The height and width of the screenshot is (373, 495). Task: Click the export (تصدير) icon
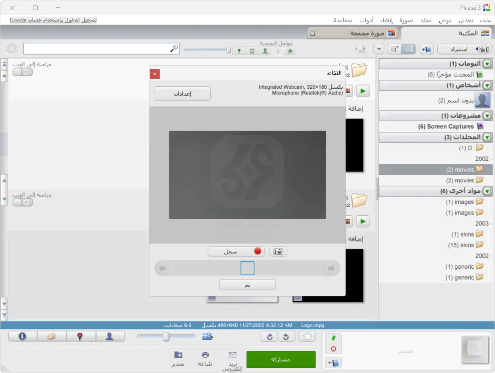point(178,358)
